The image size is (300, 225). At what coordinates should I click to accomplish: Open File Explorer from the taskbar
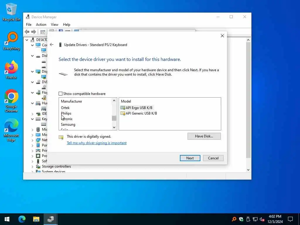[x=36, y=219]
